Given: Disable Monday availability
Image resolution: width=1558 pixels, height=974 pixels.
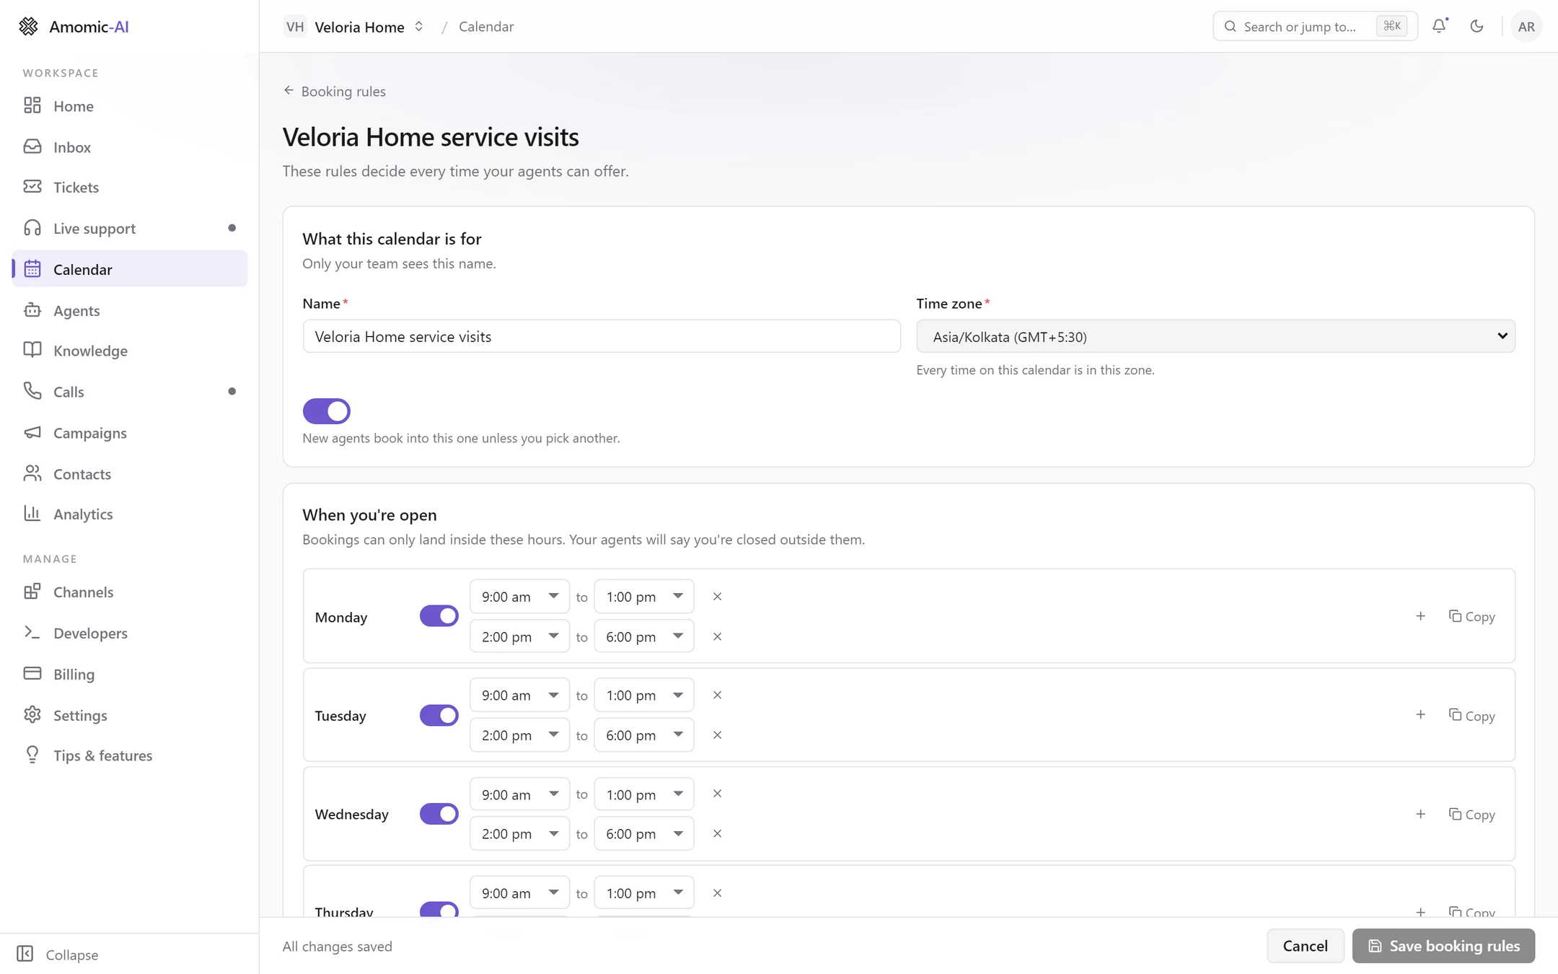Looking at the screenshot, I should (x=439, y=616).
